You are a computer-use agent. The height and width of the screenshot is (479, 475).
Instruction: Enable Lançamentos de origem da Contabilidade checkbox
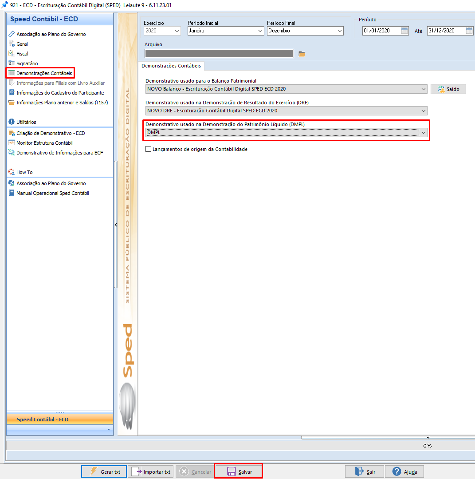(149, 149)
